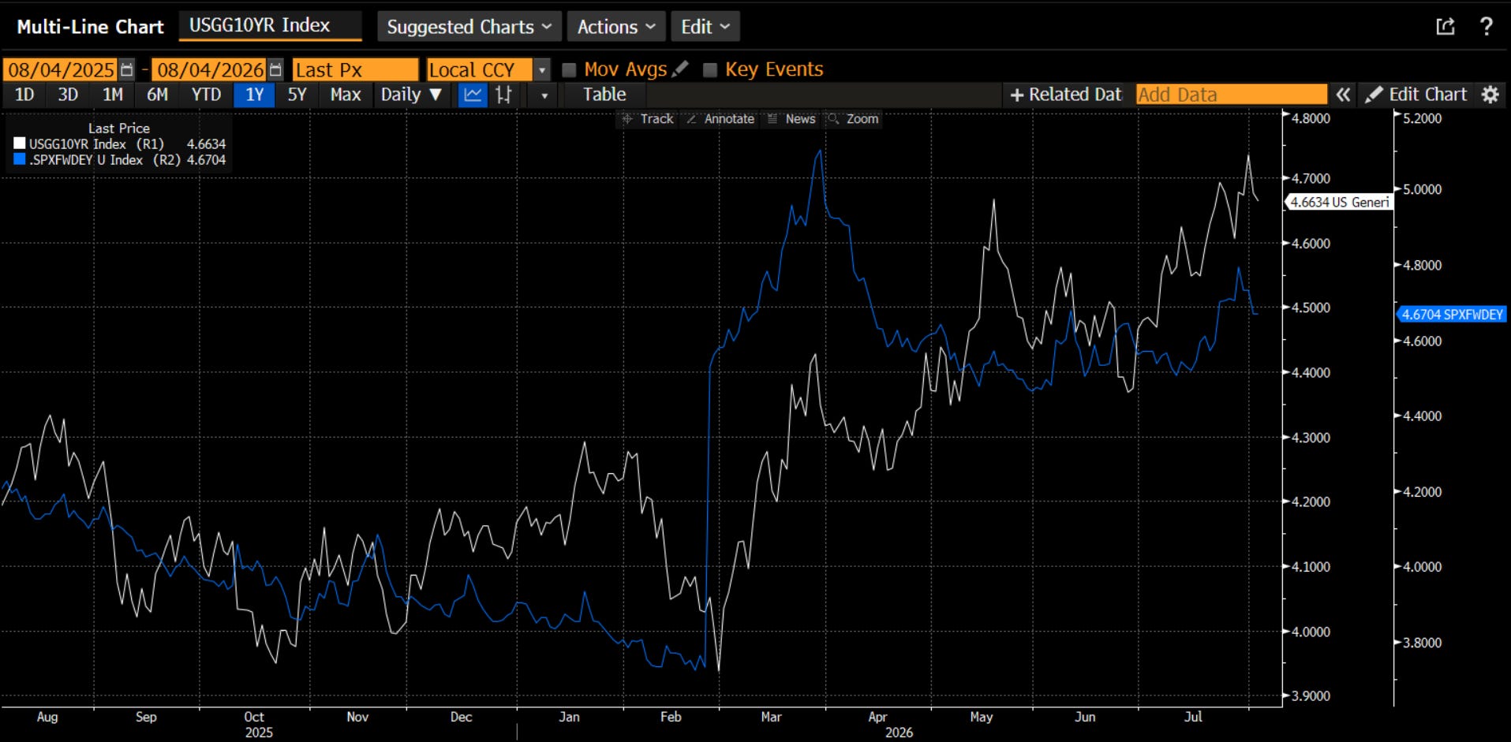The height and width of the screenshot is (742, 1511).
Task: Open the Actions dropdown menu
Action: 616,27
